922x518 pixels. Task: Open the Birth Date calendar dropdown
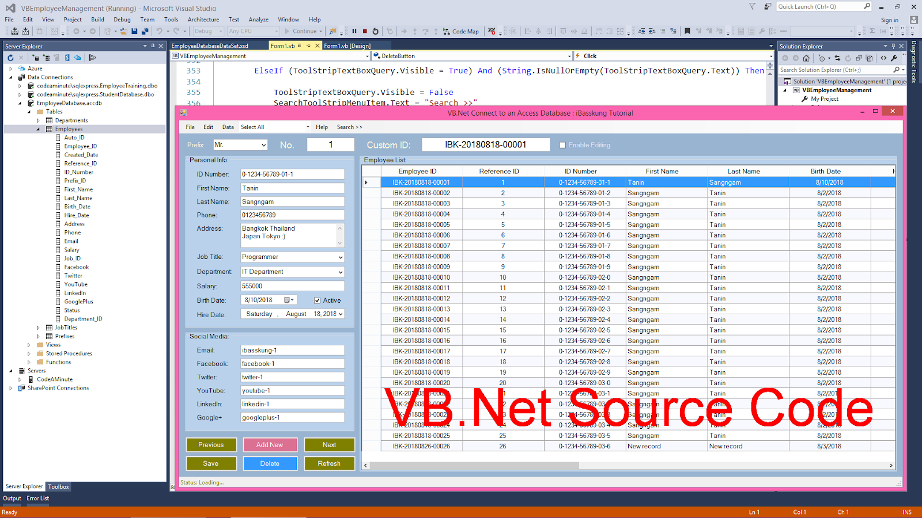pyautogui.click(x=290, y=300)
